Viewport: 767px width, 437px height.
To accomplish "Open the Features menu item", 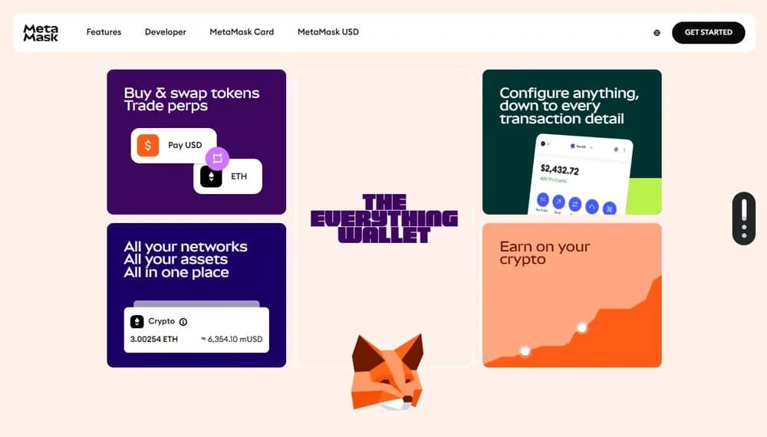I will [104, 32].
